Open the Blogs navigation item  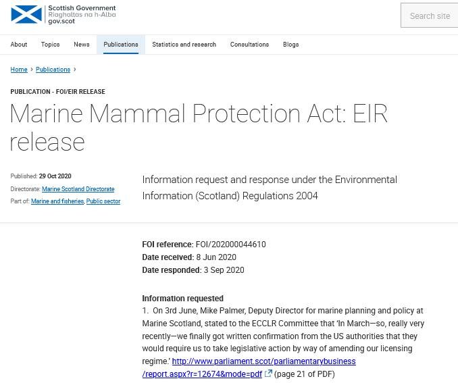[x=291, y=45]
